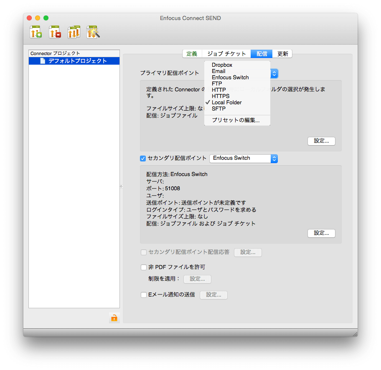Select HTTPS in the delivery menu
The height and width of the screenshot is (370, 381).
click(237, 96)
